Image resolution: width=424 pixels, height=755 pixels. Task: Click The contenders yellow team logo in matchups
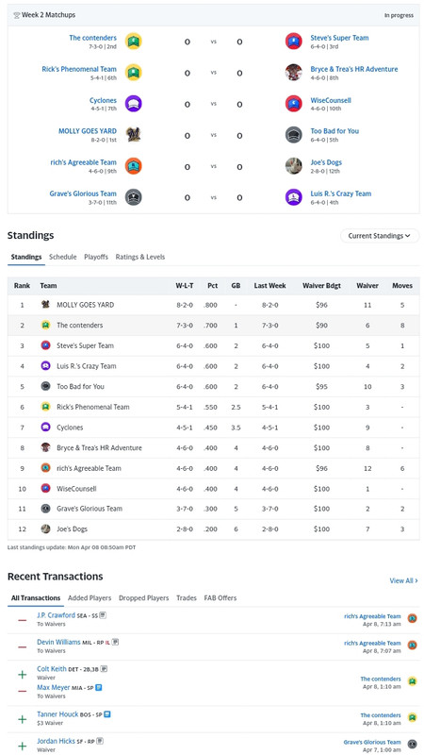coord(133,41)
